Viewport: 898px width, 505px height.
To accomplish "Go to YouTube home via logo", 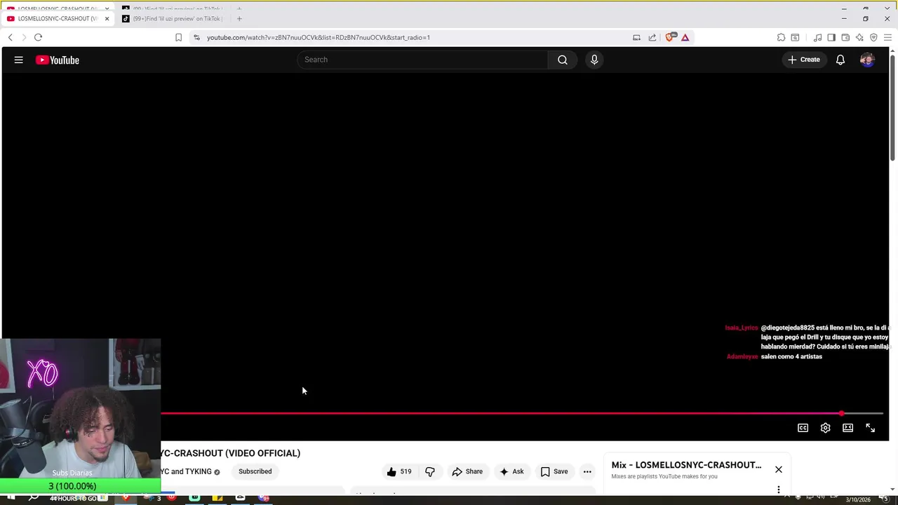I will [58, 60].
